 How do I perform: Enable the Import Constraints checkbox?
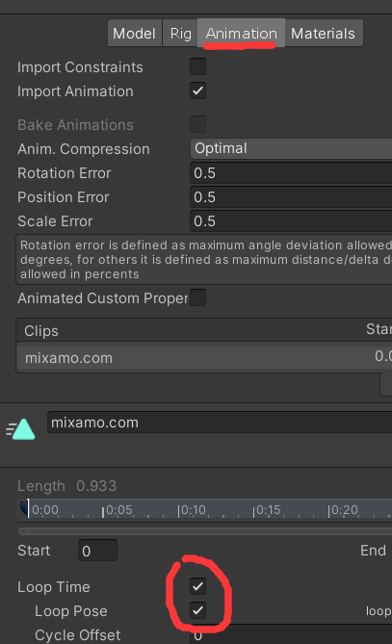[x=197, y=66]
